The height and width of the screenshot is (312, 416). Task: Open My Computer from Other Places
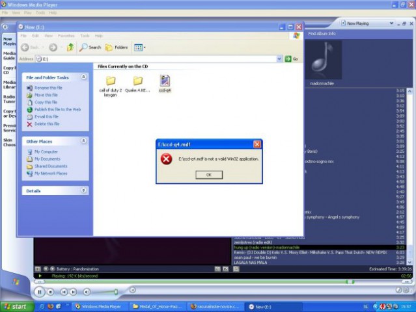click(46, 151)
